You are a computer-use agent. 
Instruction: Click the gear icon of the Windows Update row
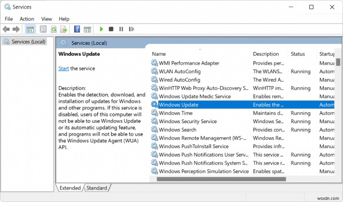(154, 104)
